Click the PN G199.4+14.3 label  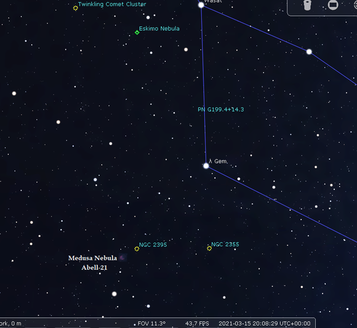(220, 110)
